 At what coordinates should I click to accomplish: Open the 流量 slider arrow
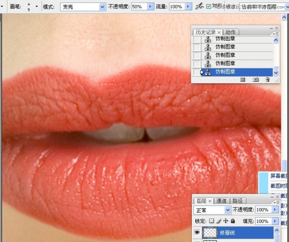[188, 7]
